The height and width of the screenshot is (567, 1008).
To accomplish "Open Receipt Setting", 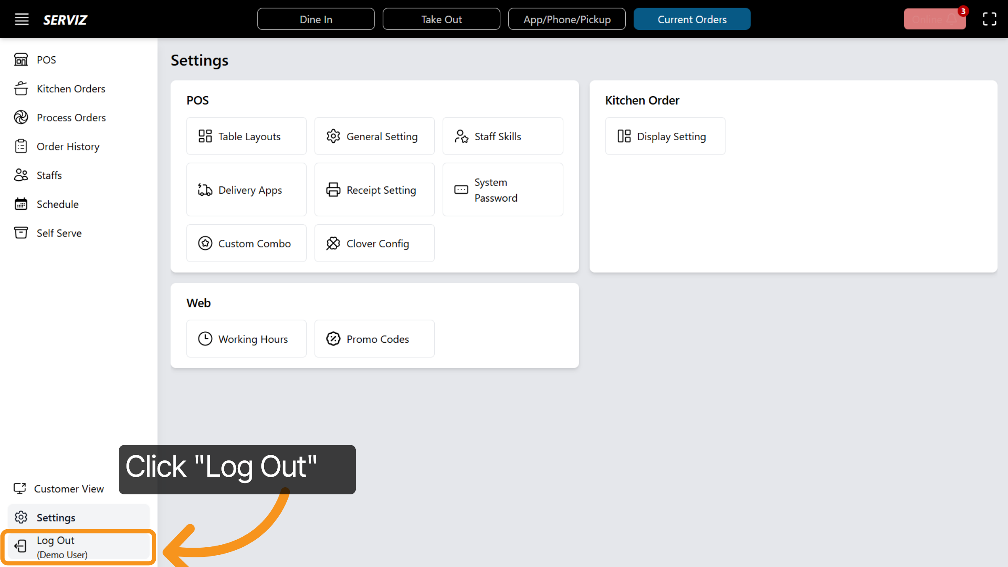I will click(x=374, y=189).
